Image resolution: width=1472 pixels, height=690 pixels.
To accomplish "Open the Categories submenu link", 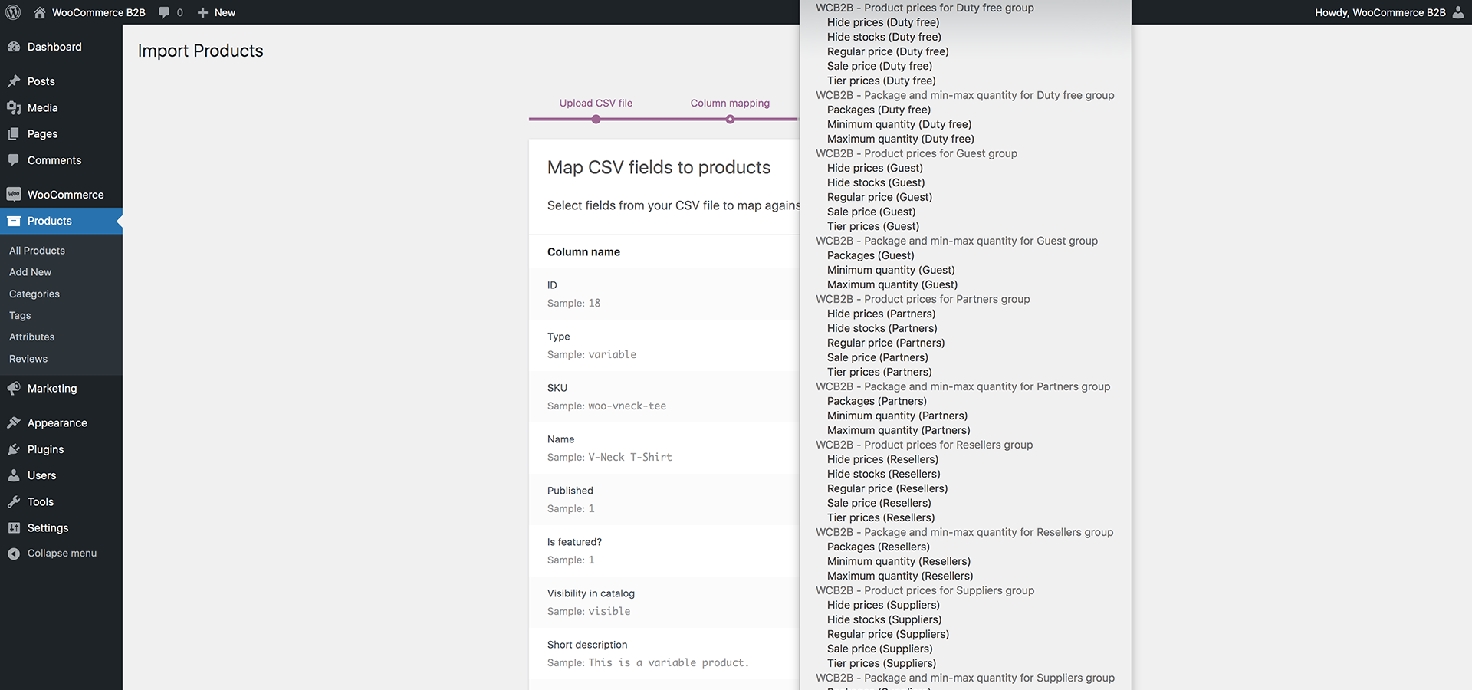I will point(34,294).
